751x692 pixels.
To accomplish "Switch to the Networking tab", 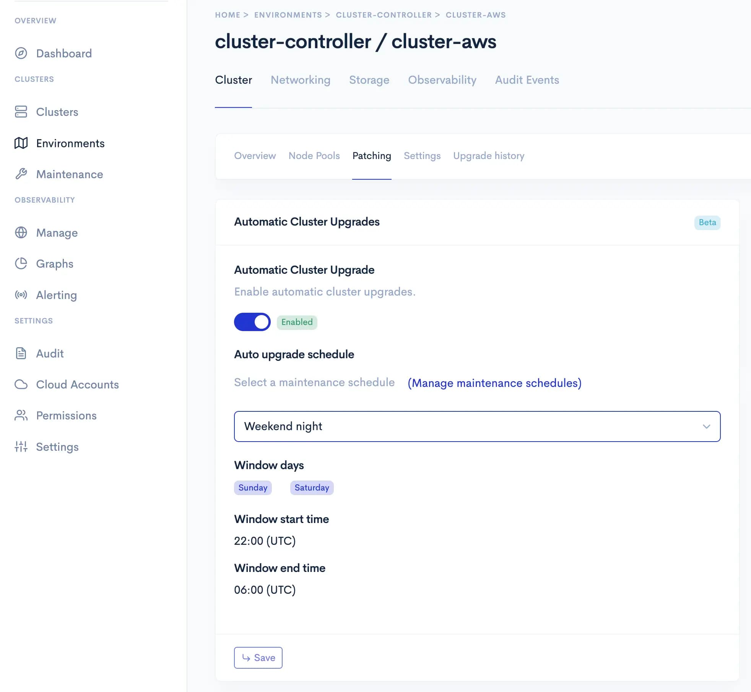I will [x=301, y=80].
